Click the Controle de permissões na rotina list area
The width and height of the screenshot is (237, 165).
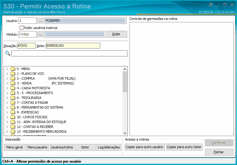tap(182, 79)
